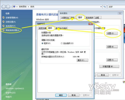Open 性能(P) link in sidebar
Image resolution: width=125 pixels, height=100 pixels.
click(x=9, y=97)
